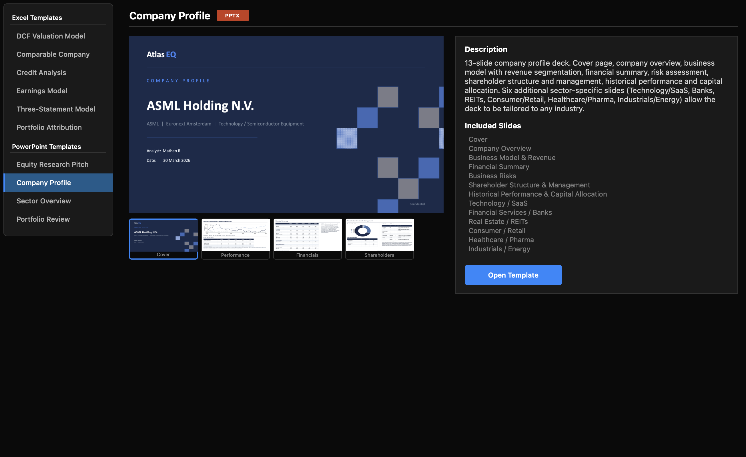Screen dimensions: 746x457
Task: Select Portfolio Attribution in the sidebar
Action: click(x=58, y=127)
